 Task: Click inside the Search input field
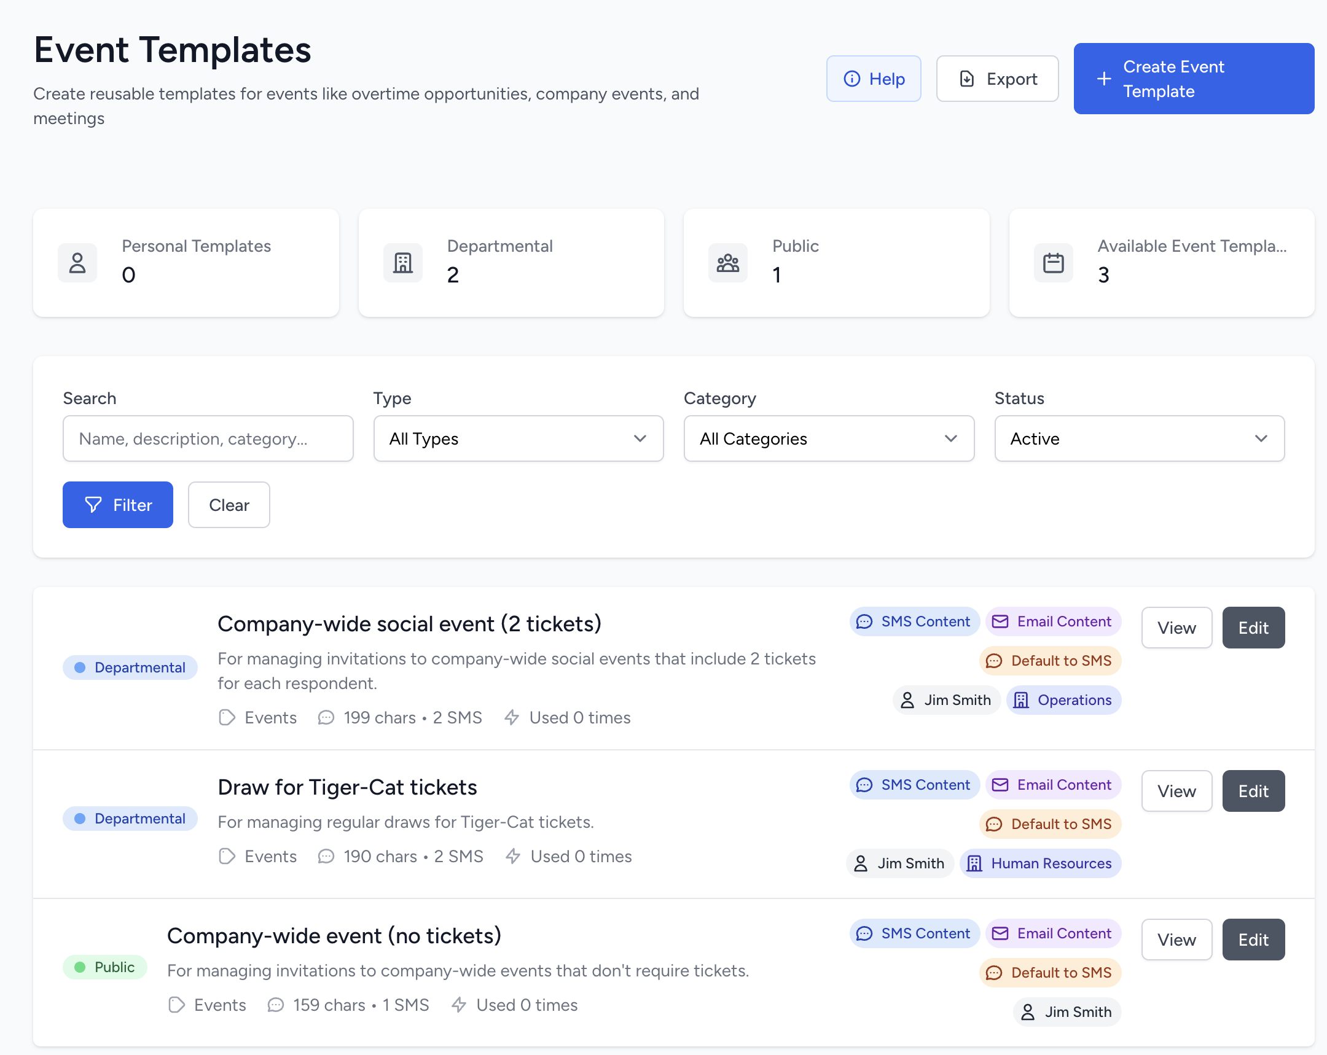coord(208,438)
